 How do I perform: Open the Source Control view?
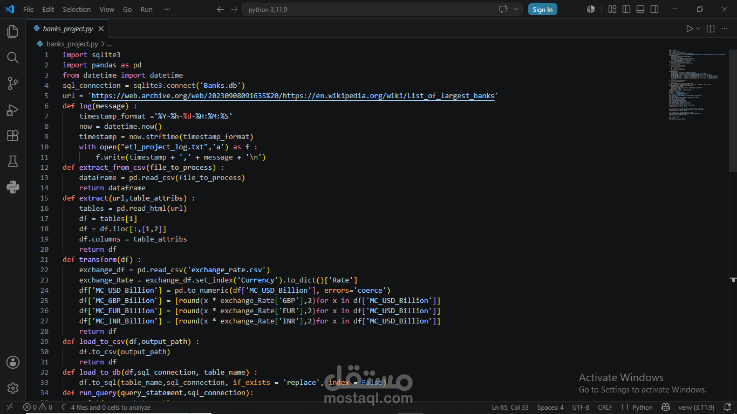tap(12, 84)
